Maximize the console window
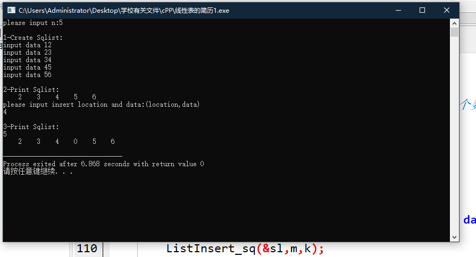Image resolution: width=476 pixels, height=257 pixels. (x=422, y=10)
